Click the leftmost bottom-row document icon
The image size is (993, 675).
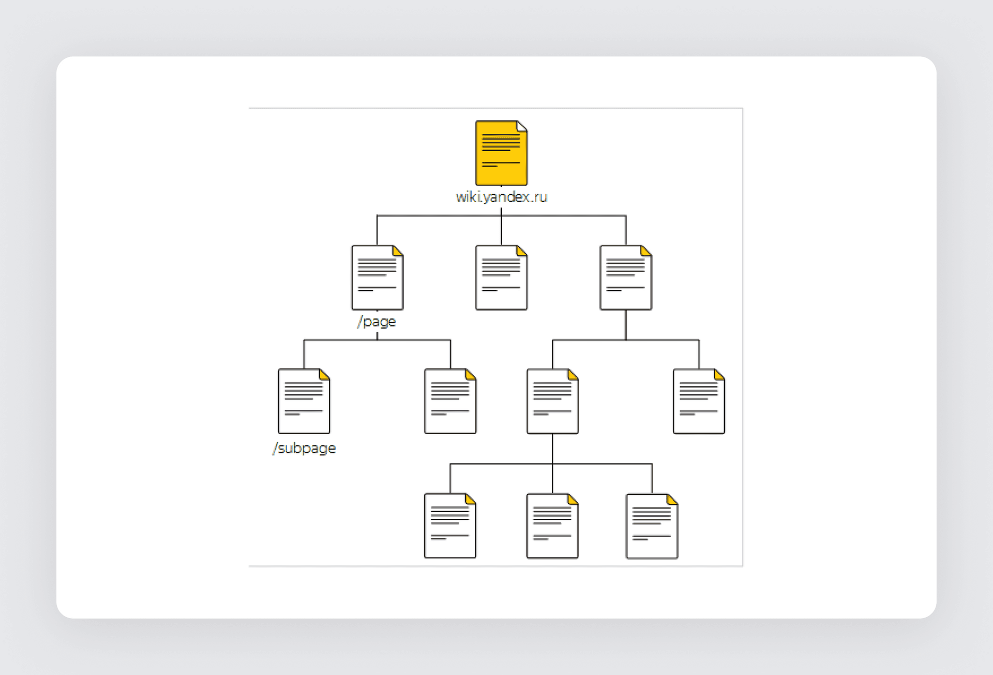pos(450,526)
